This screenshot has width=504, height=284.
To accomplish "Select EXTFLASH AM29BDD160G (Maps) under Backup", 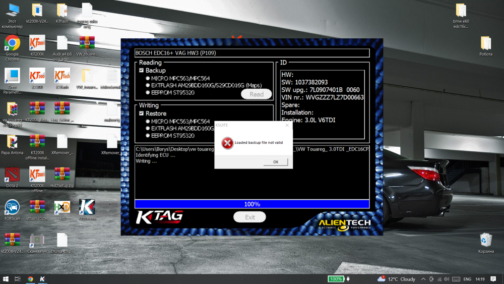I will [148, 85].
